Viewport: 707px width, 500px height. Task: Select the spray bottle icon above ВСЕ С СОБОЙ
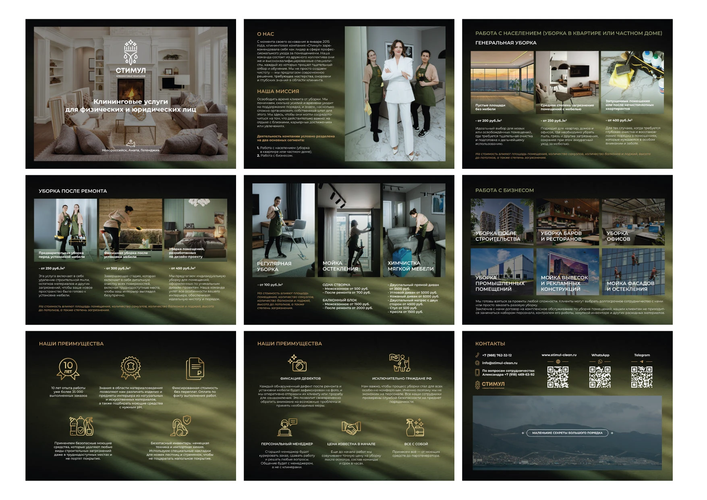pyautogui.click(x=415, y=427)
